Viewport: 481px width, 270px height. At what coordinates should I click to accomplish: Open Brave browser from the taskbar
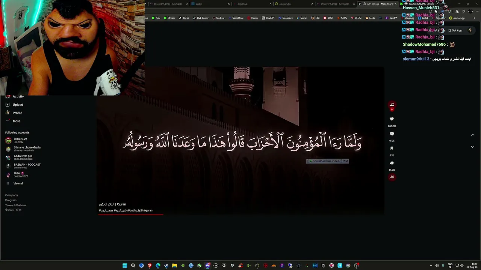pos(150,265)
